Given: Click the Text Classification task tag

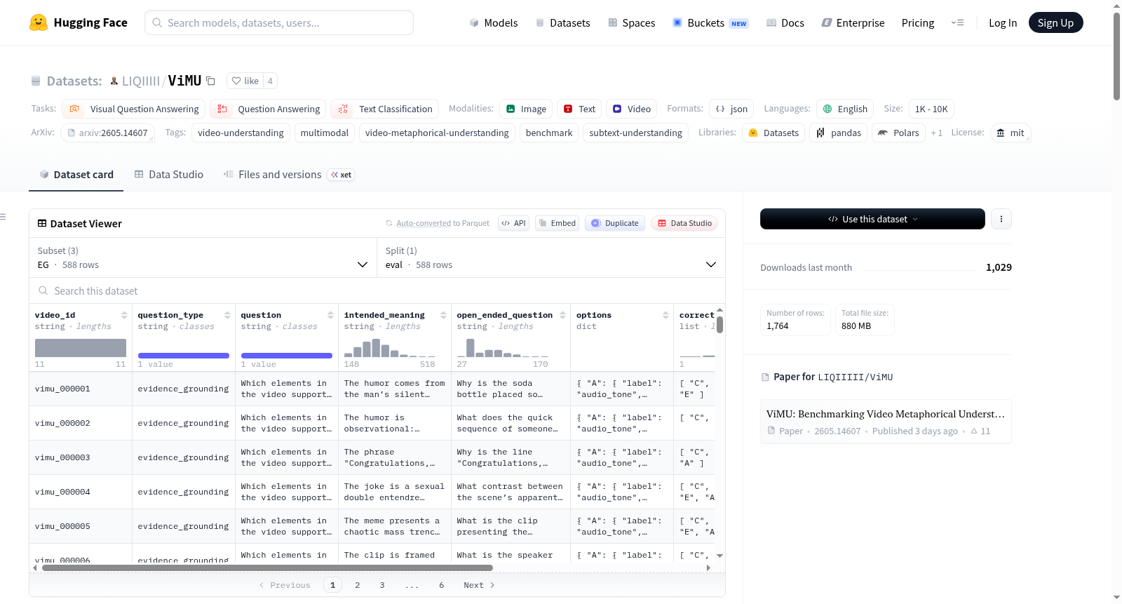Looking at the screenshot, I should [x=385, y=109].
